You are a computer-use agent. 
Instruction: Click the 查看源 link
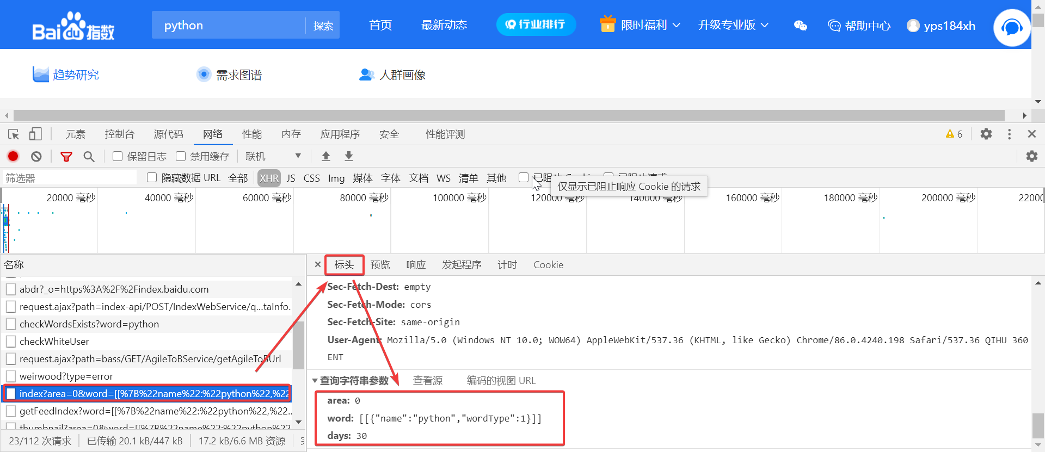click(x=428, y=381)
